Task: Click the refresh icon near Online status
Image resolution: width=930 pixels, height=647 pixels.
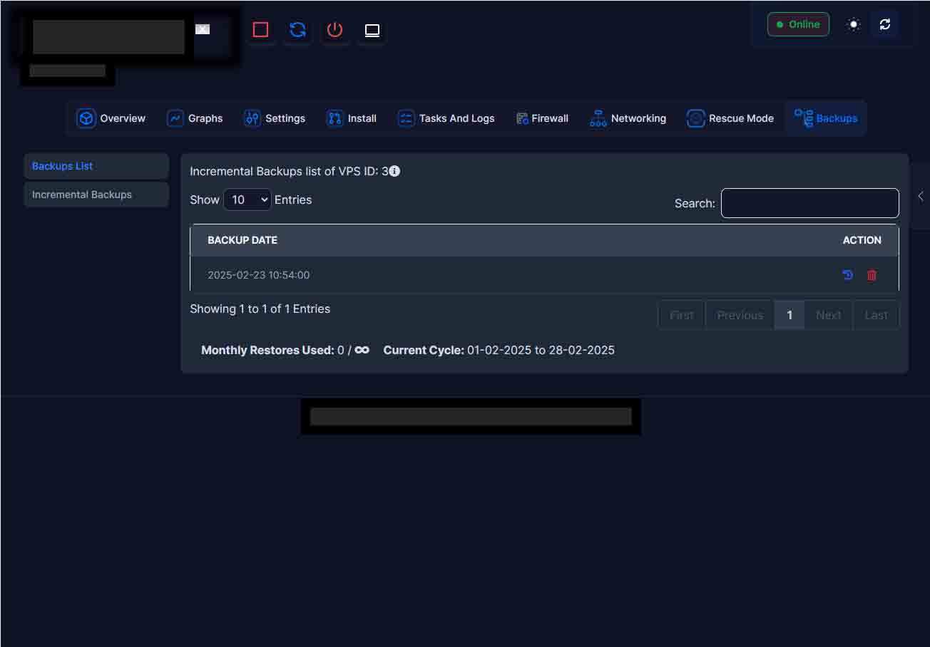Action: click(x=885, y=24)
